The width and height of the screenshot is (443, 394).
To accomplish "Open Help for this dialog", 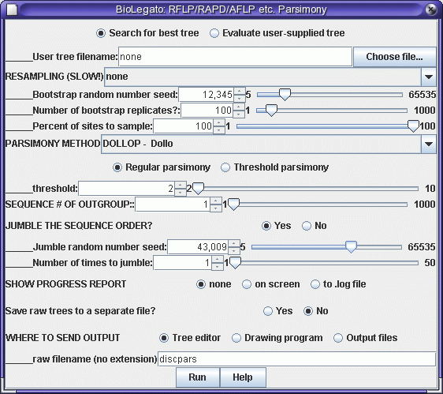I will tap(243, 377).
